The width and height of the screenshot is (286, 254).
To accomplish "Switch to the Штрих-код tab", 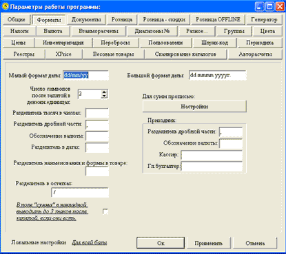I will point(215,43).
